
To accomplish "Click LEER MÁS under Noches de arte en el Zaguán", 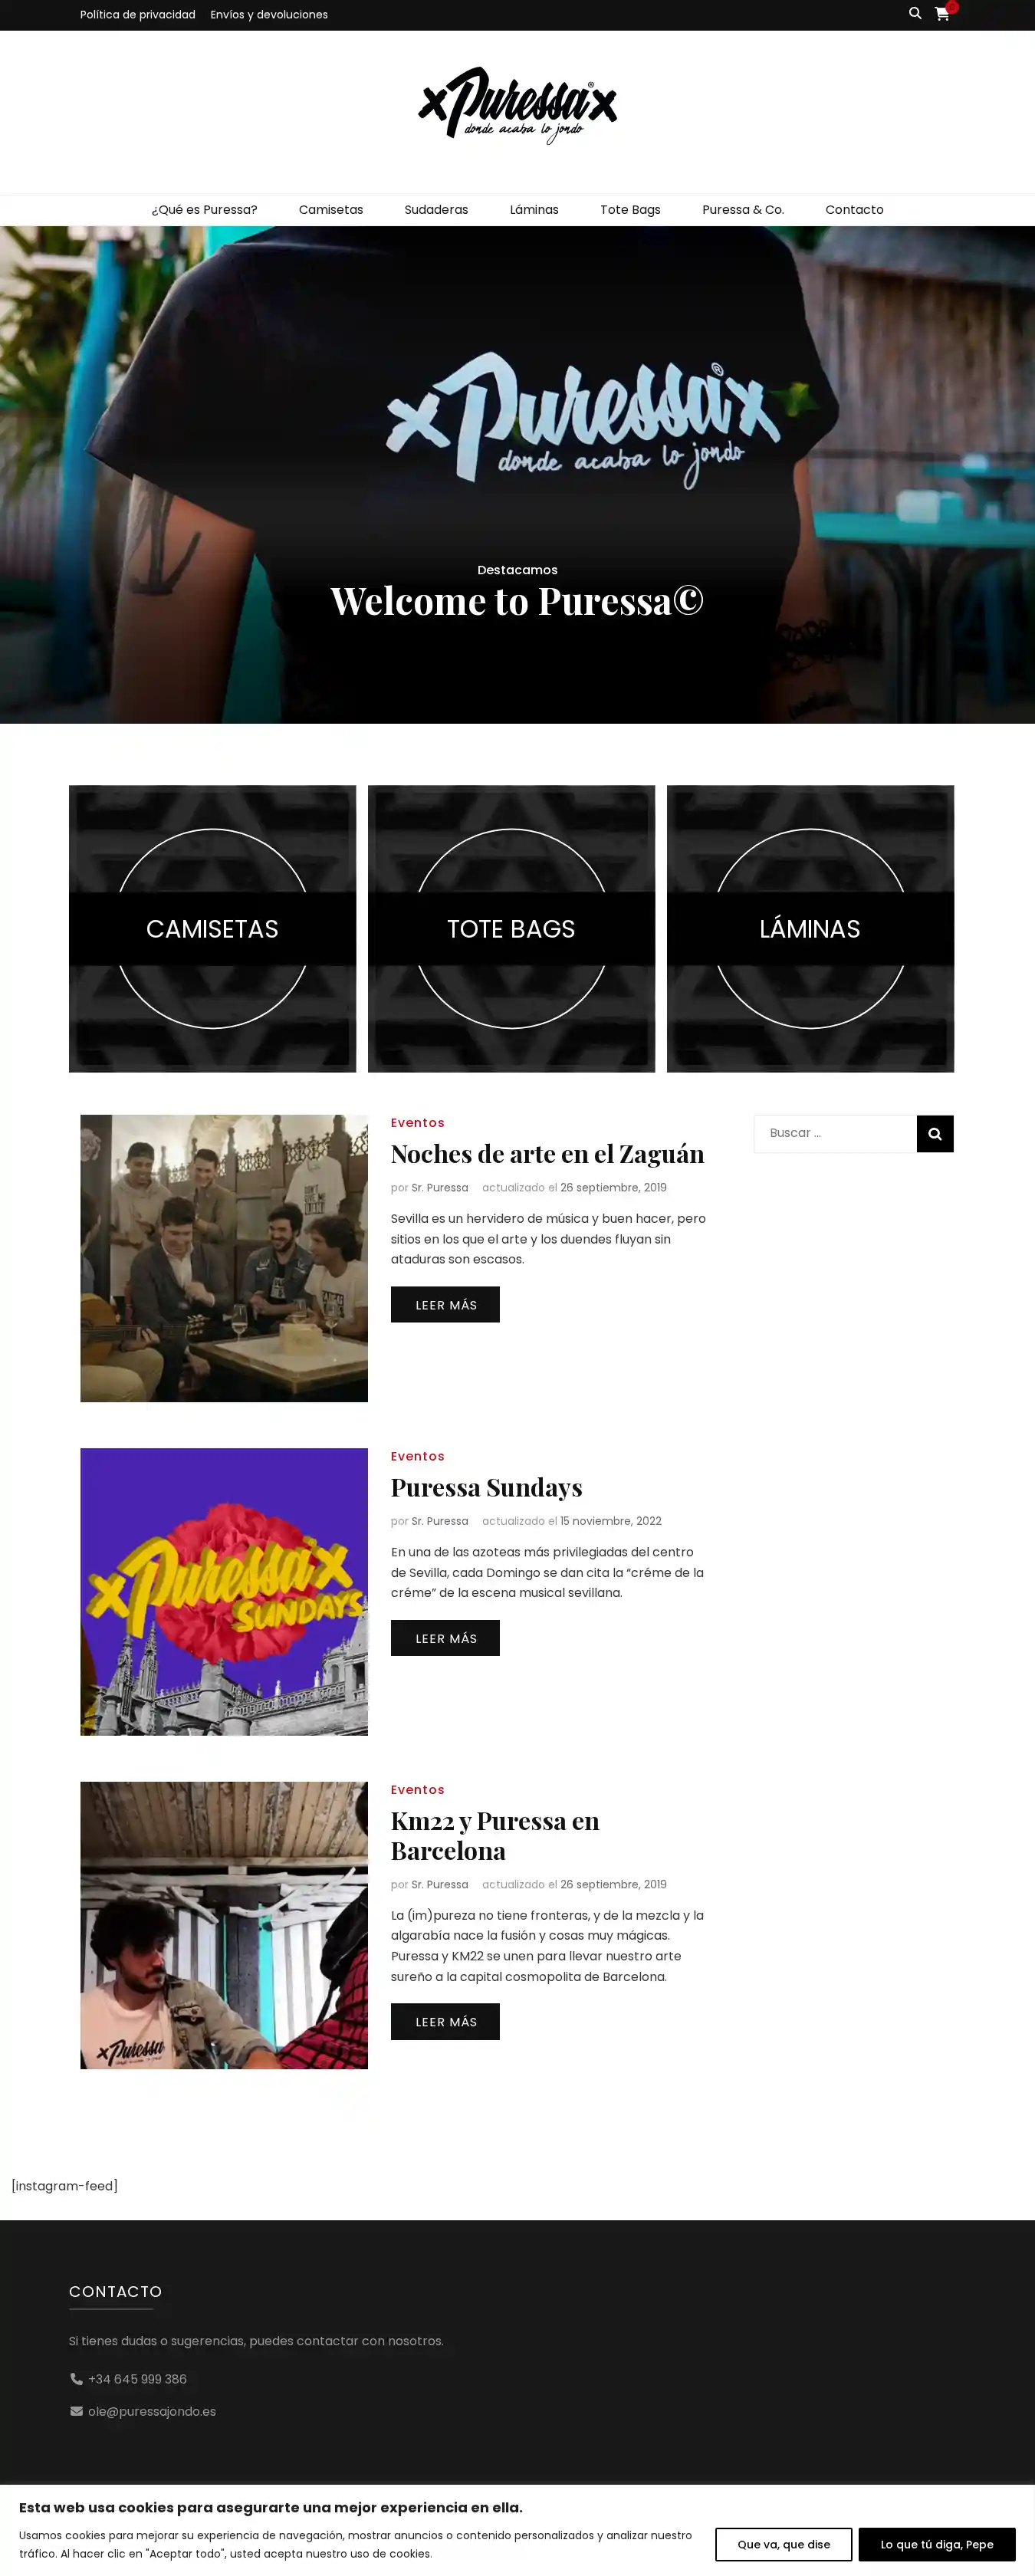I will coord(445,1304).
